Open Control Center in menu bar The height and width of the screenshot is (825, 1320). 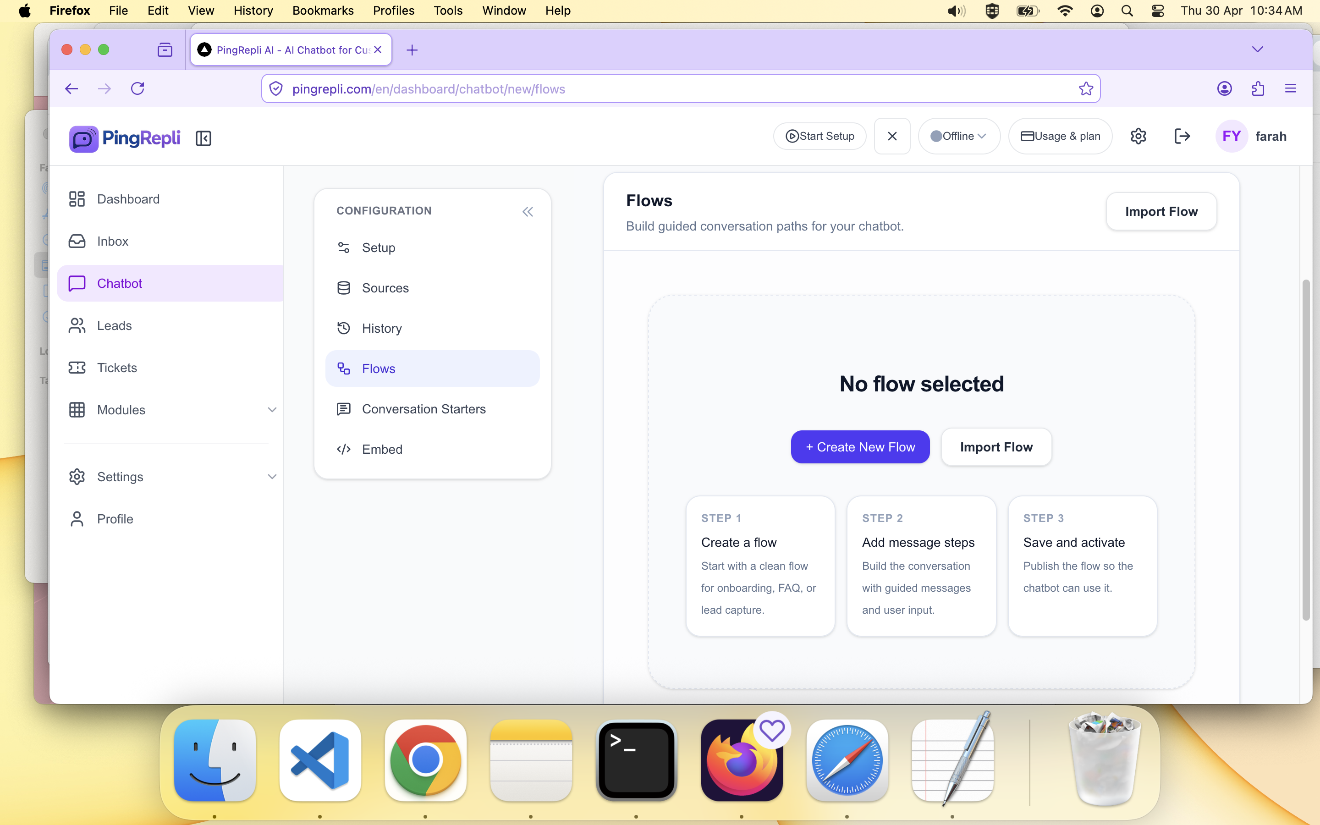[x=1157, y=11]
